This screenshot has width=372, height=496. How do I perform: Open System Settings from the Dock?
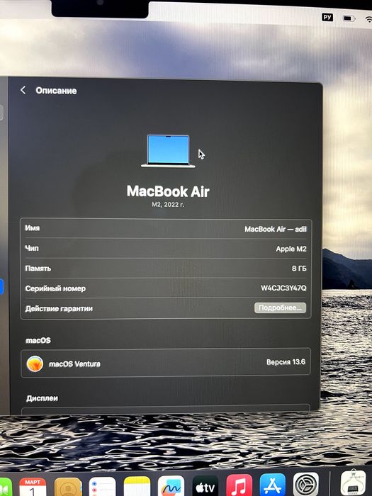coord(306,485)
